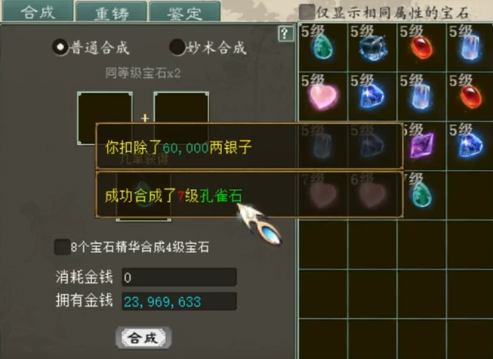The image size is (493, 359).
Task: Click the 合成 button at bottom
Action: click(144, 338)
